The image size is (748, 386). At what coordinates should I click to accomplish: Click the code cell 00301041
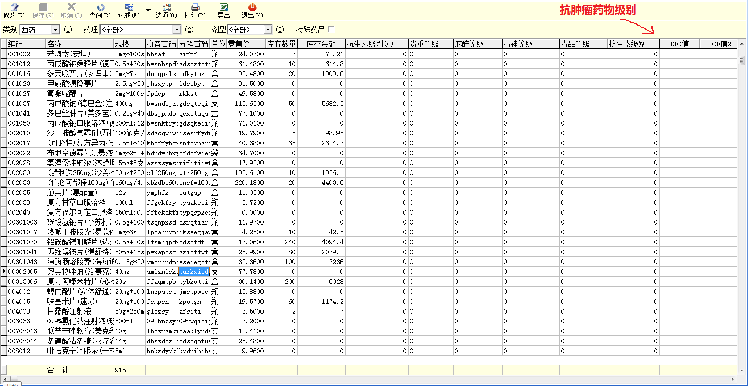[27, 252]
